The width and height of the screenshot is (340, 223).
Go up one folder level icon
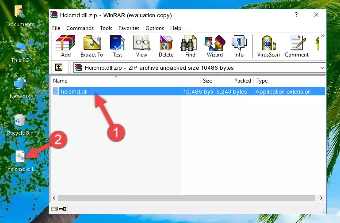59,67
